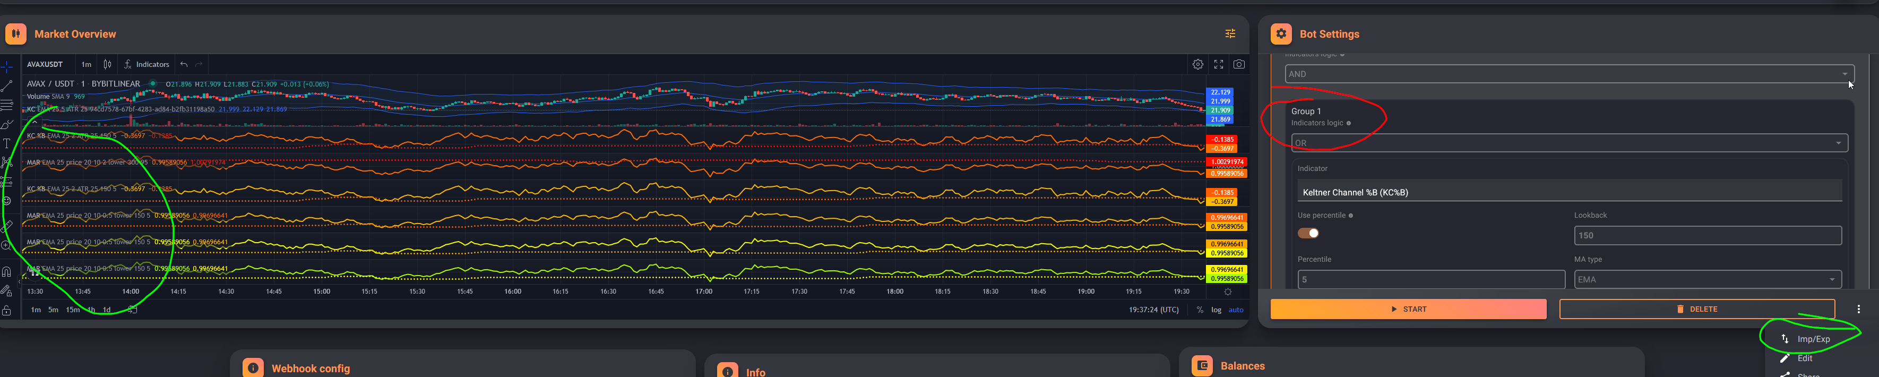Screen dimensions: 1879x377
Task: Open the bot three-dot more options menu
Action: 1859,309
